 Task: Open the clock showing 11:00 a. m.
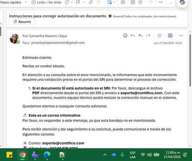[172, 155]
